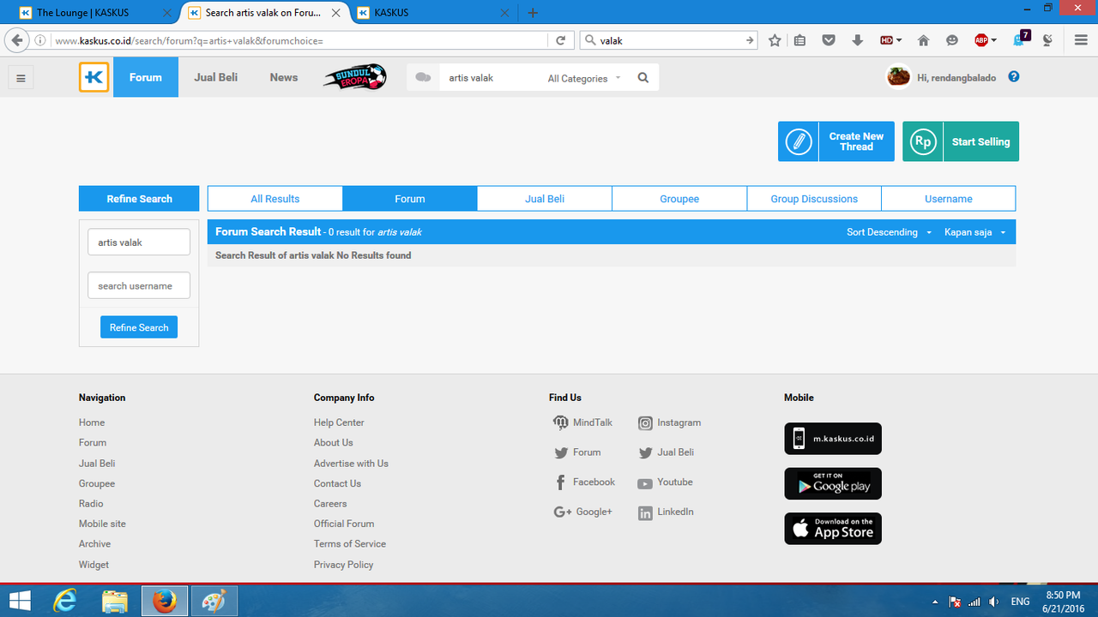Viewport: 1098px width, 617px height.
Task: Open Jual Beli in top navigation
Action: pyautogui.click(x=216, y=77)
